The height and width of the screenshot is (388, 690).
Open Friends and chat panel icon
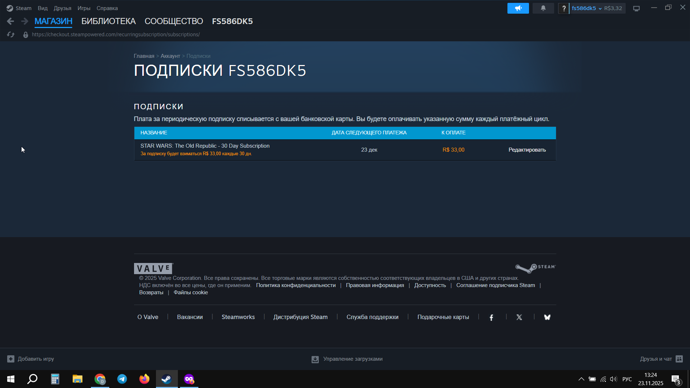679,359
